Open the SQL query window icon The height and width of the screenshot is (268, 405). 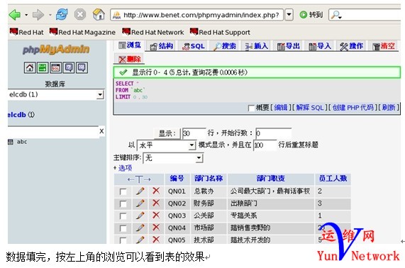pos(56,68)
